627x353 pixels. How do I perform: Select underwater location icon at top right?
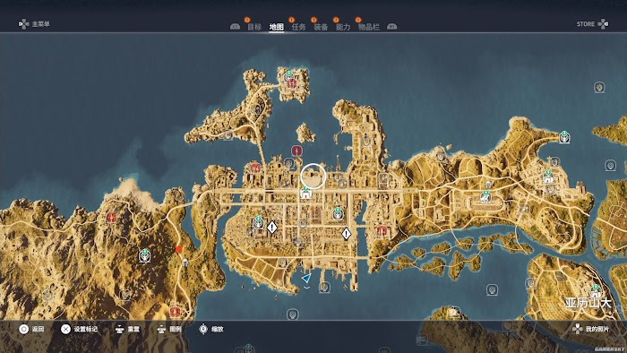click(599, 87)
